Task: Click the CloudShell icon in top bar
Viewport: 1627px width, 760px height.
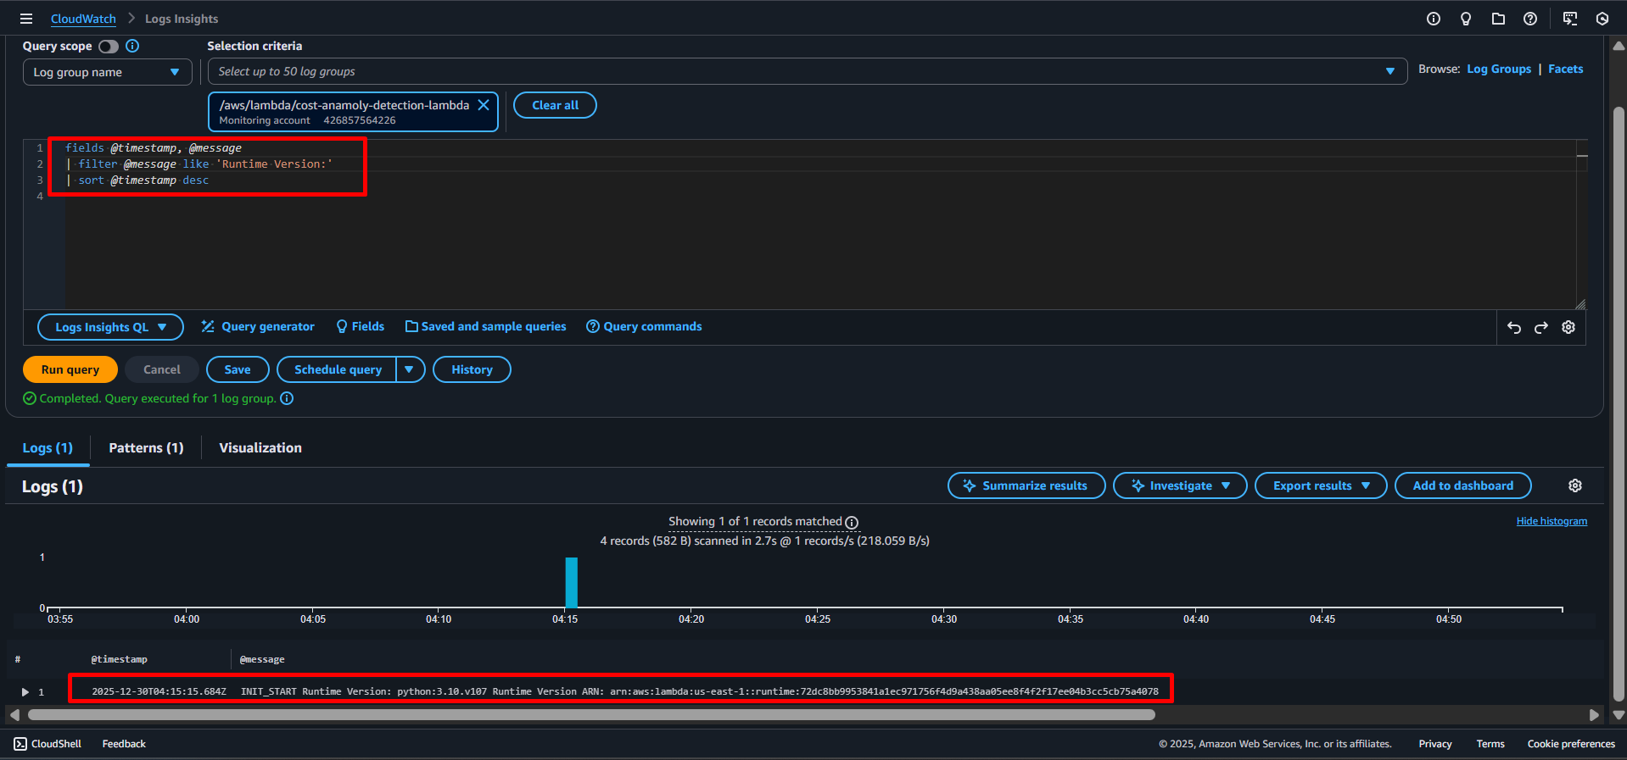Action: [x=1570, y=19]
